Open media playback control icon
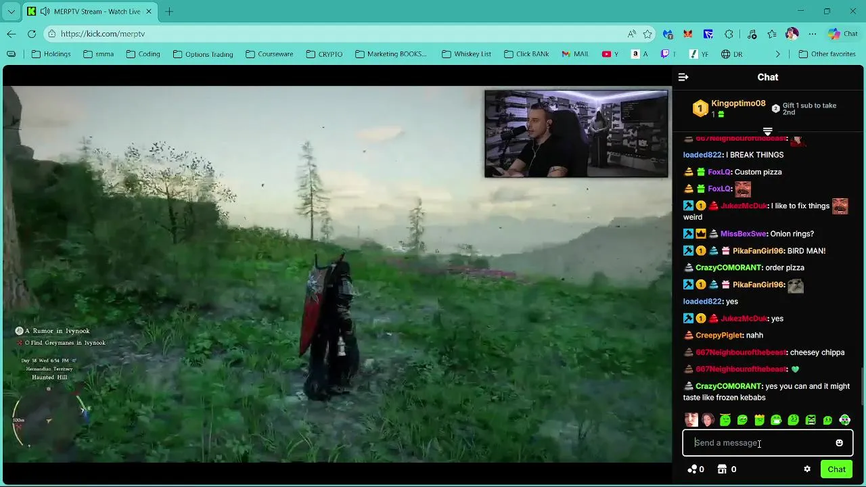 752,34
